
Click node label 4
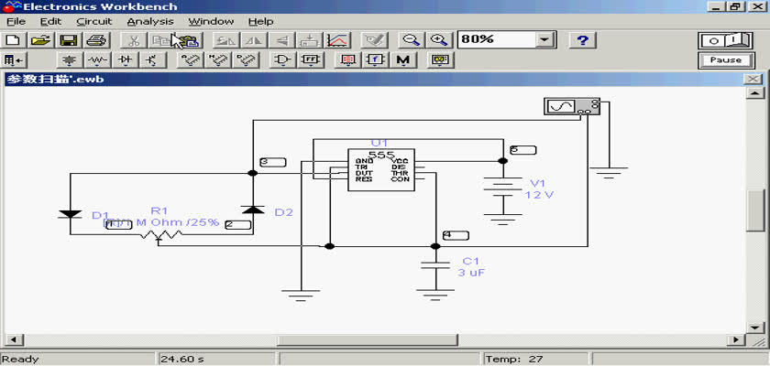pyautogui.click(x=456, y=235)
